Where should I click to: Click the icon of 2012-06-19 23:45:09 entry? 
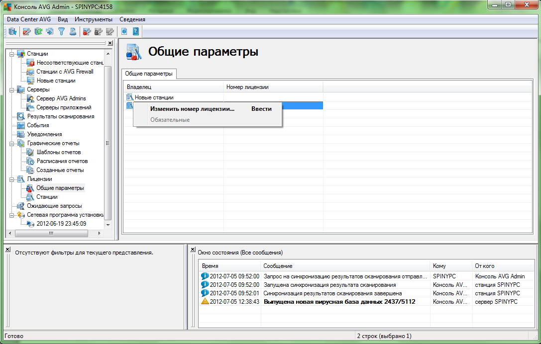pos(30,224)
